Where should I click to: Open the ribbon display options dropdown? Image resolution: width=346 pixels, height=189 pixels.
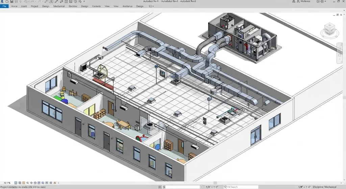pyautogui.click(x=151, y=6)
